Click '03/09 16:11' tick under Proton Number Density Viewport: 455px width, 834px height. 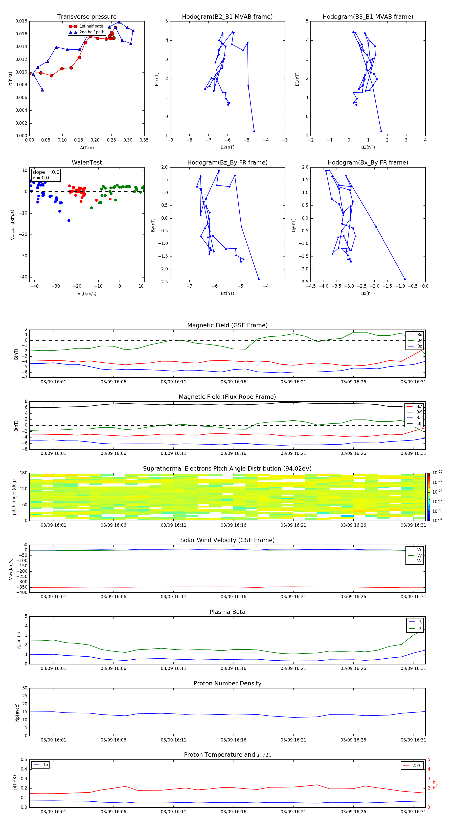(174, 740)
